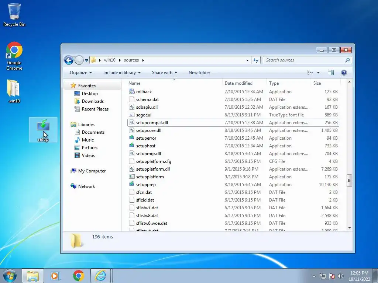Open the address bar history dropdown
Screen dimensions: 378x283
coord(247,60)
